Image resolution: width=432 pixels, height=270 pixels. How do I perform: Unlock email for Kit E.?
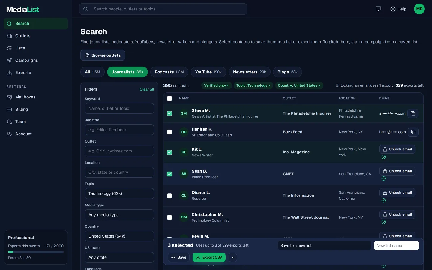397,149
